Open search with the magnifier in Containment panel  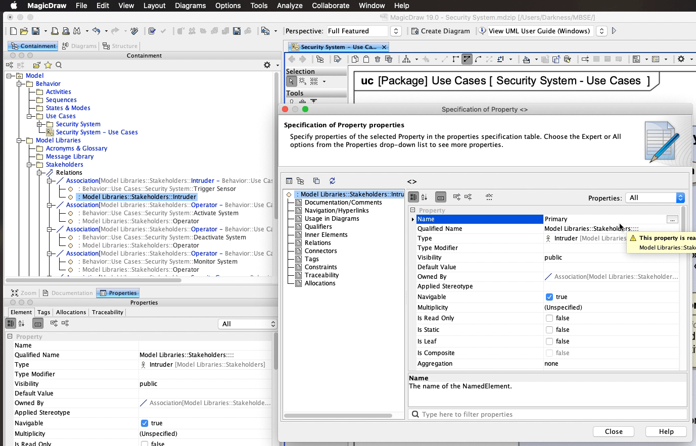pyautogui.click(x=58, y=65)
